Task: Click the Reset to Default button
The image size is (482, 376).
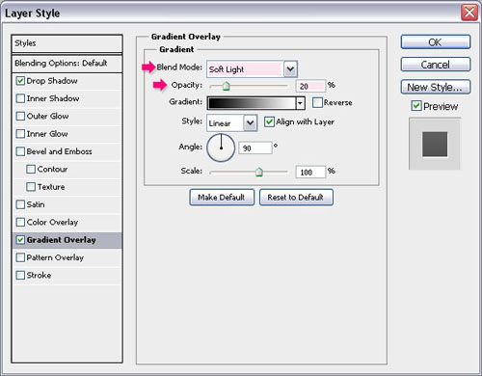Action: (x=296, y=197)
